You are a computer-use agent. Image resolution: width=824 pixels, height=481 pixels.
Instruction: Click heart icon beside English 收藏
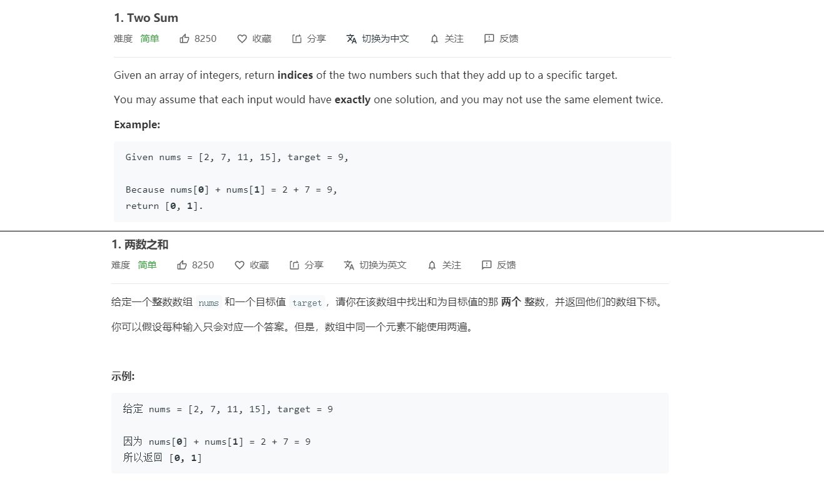pos(242,39)
